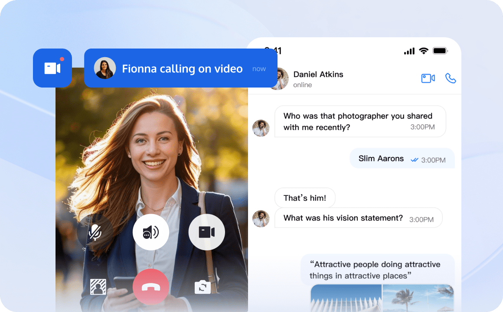
Task: Click 3:00PM timestamp on vision statement message
Action: [421, 220]
